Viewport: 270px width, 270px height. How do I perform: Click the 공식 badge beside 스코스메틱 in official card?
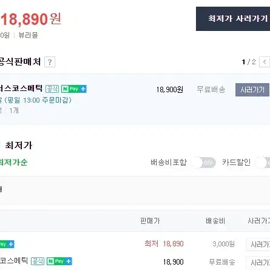coord(52,89)
